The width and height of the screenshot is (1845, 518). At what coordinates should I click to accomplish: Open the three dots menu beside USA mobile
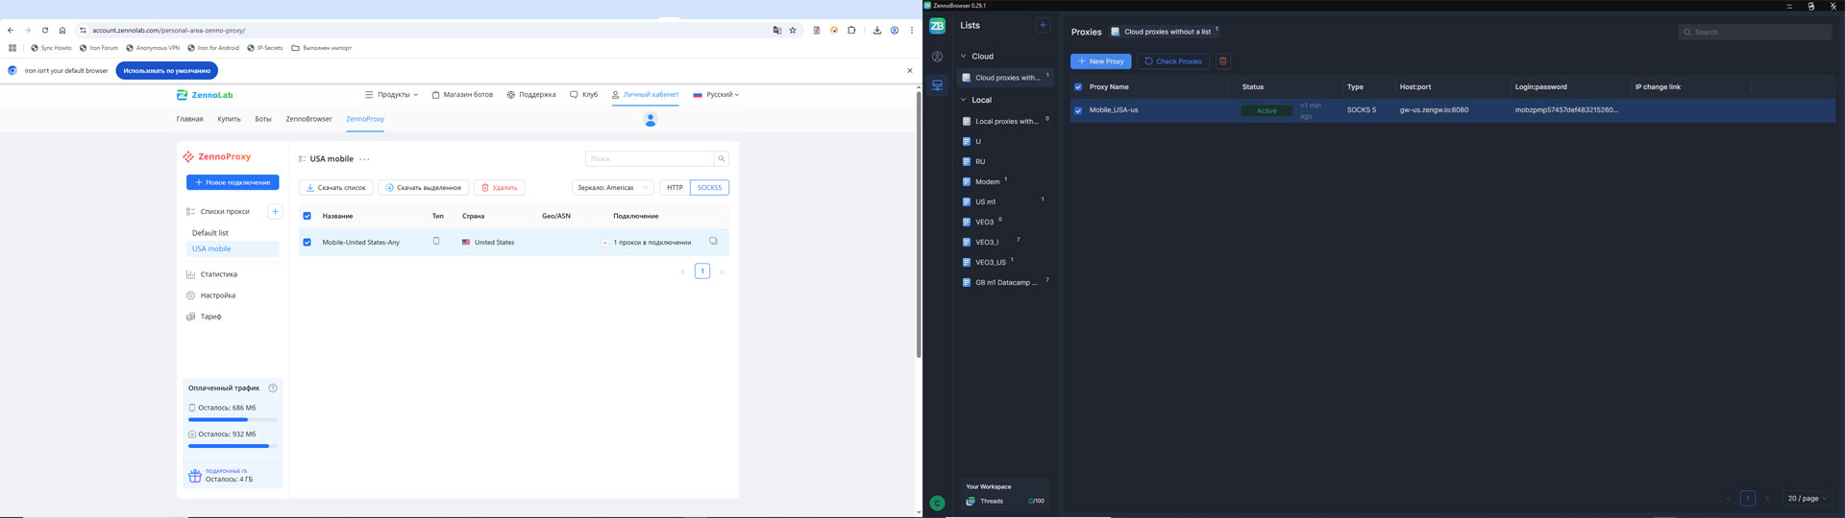pos(364,159)
